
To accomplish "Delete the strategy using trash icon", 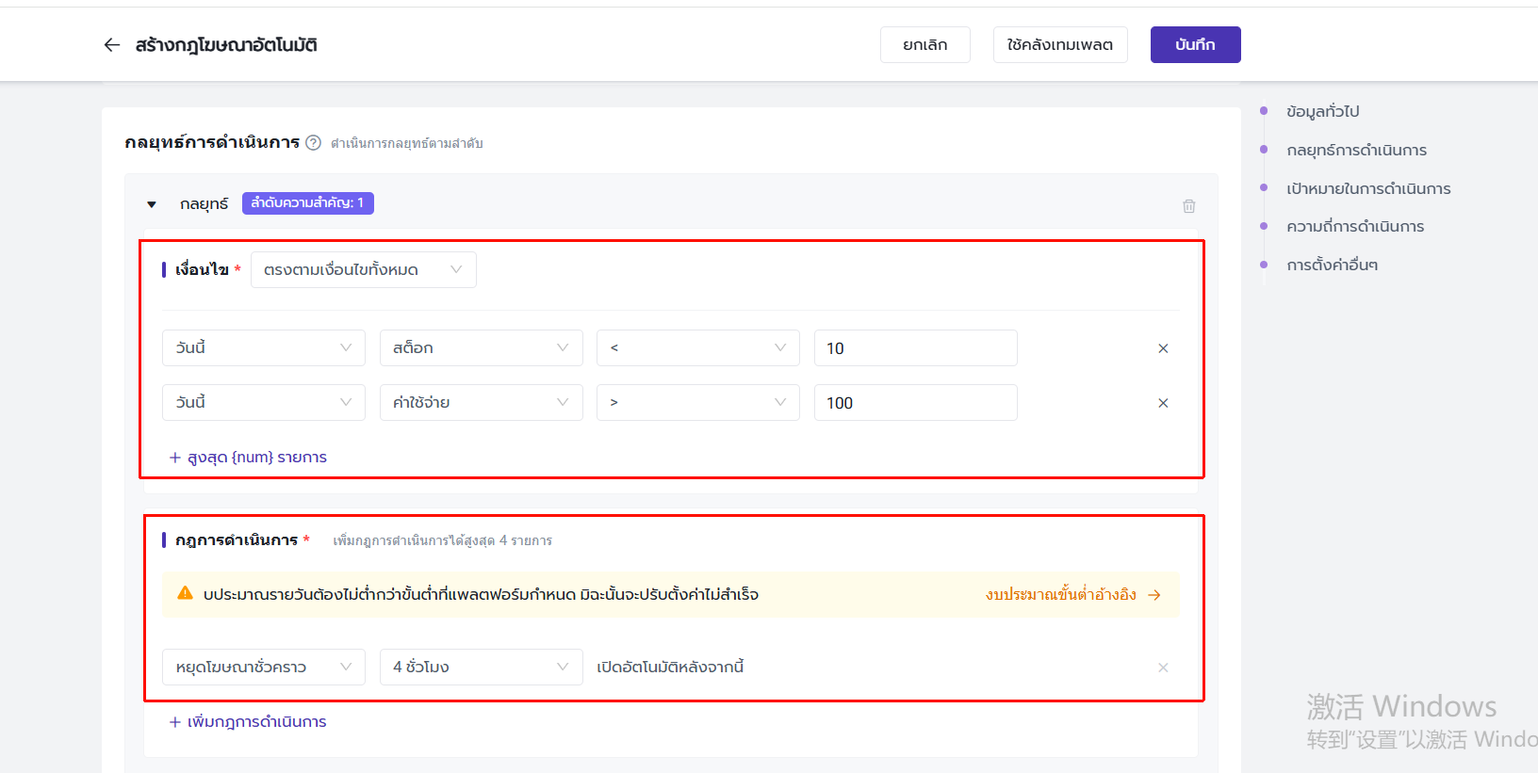I will 1188,206.
